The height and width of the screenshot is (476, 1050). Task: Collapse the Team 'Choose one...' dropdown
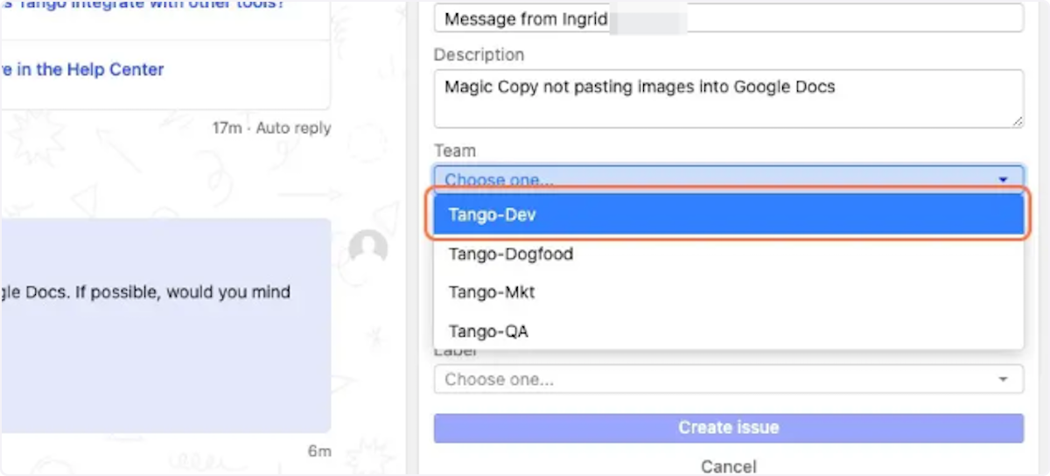click(x=728, y=178)
